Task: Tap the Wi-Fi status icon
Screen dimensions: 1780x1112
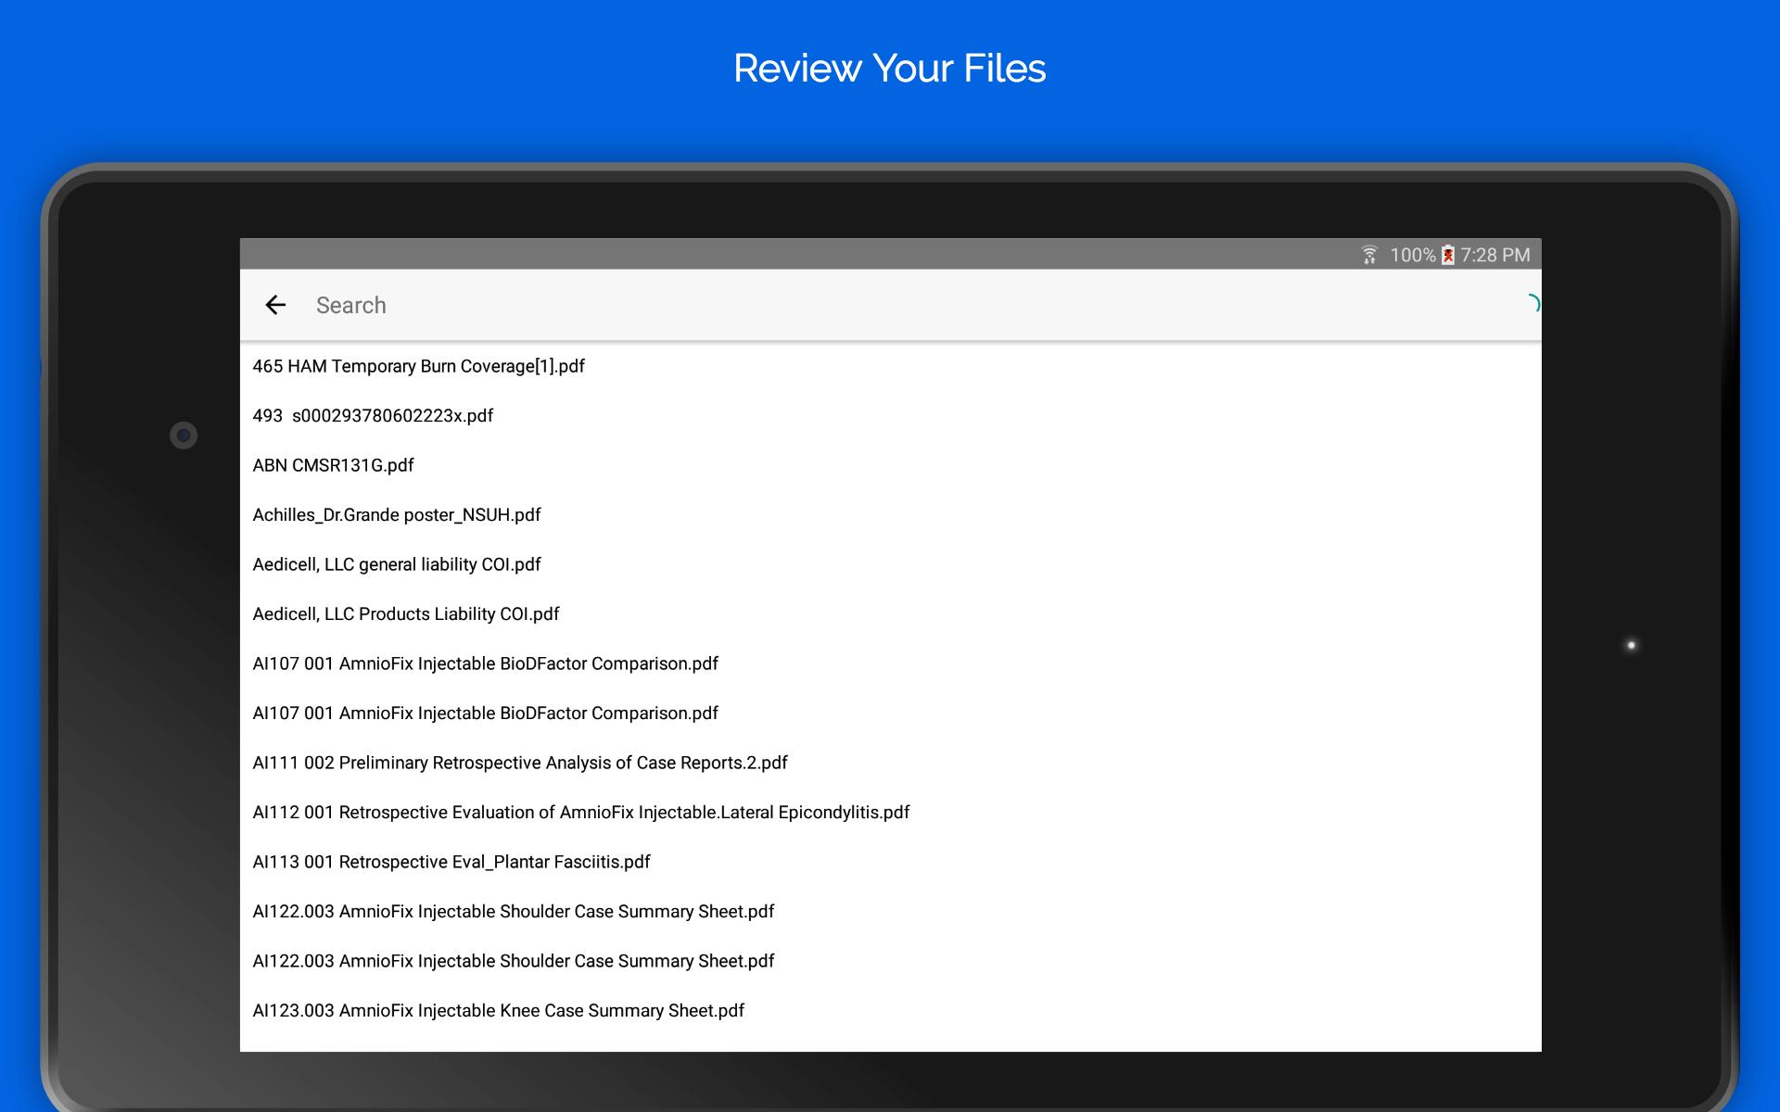Action: tap(1369, 255)
